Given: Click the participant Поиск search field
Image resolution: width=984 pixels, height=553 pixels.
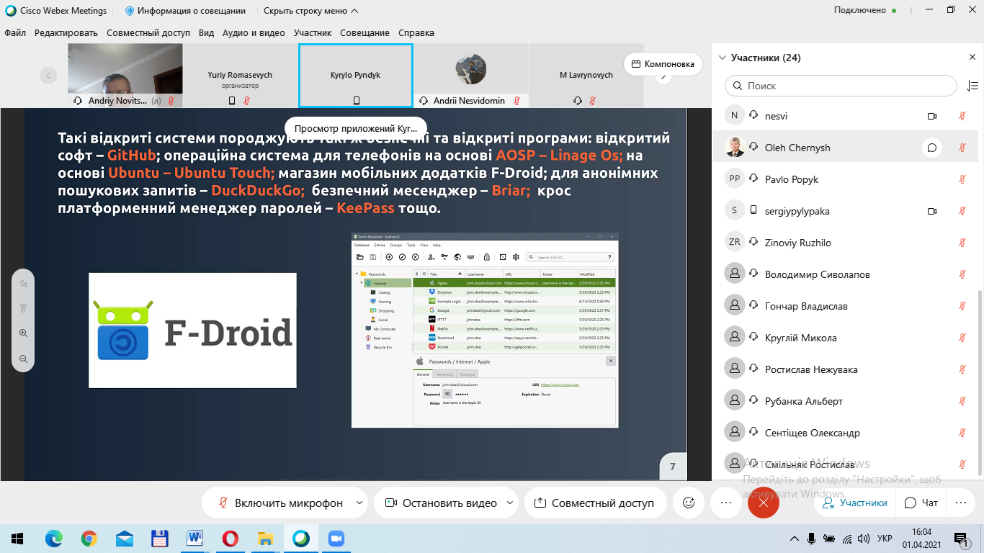Looking at the screenshot, I should click(841, 86).
